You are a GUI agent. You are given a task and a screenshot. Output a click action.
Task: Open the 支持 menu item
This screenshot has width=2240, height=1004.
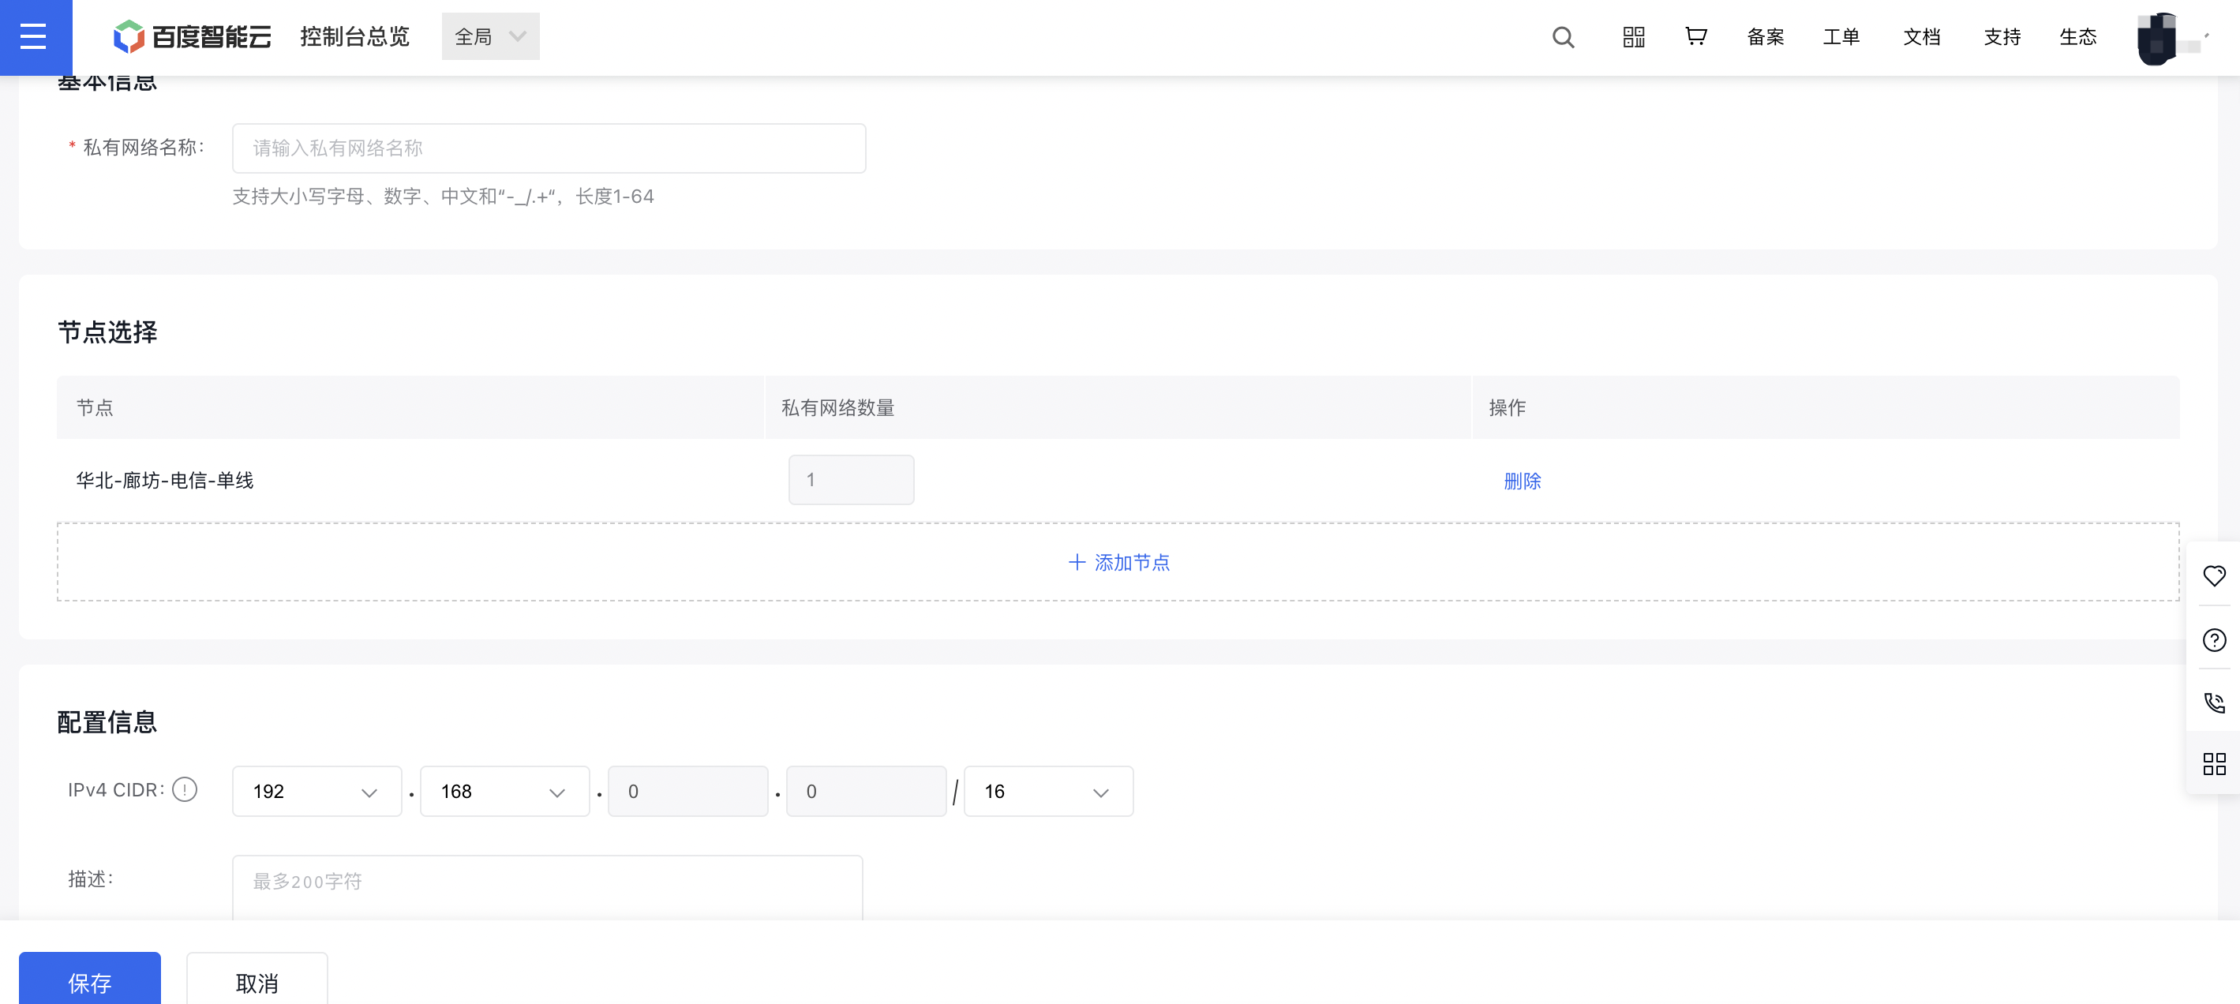[x=2002, y=36]
